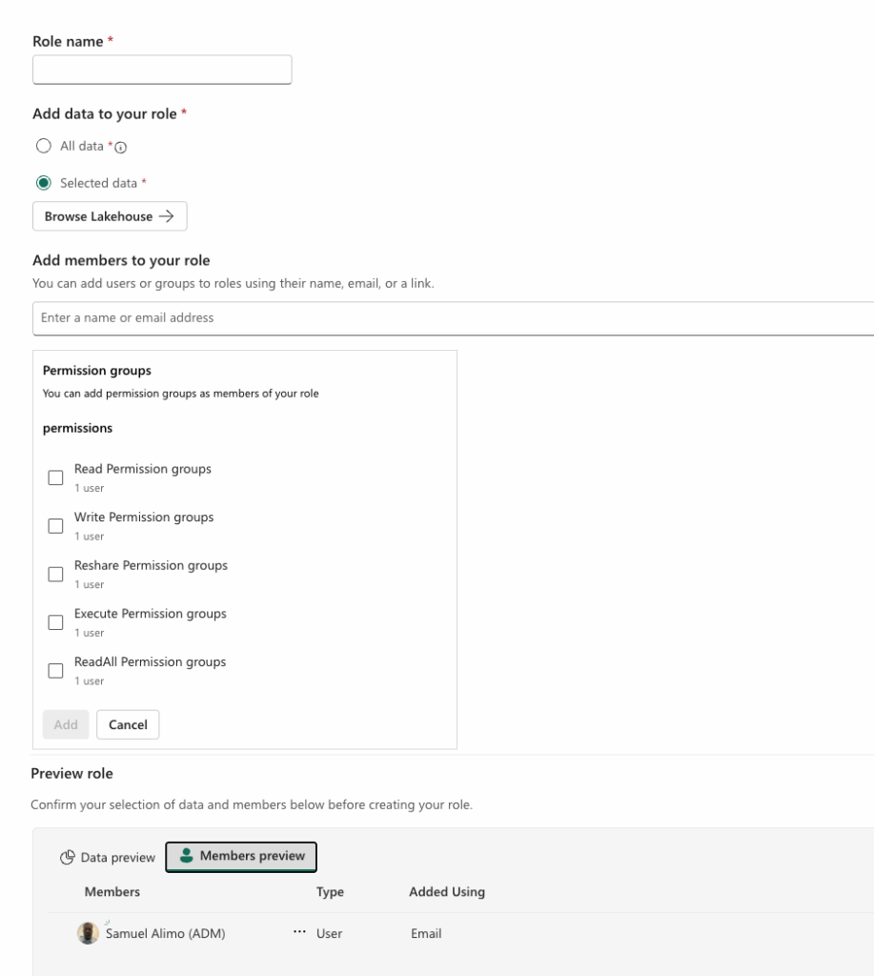Click Cancel in Permission groups panel
Image resolution: width=874 pixels, height=976 pixels.
click(x=128, y=724)
